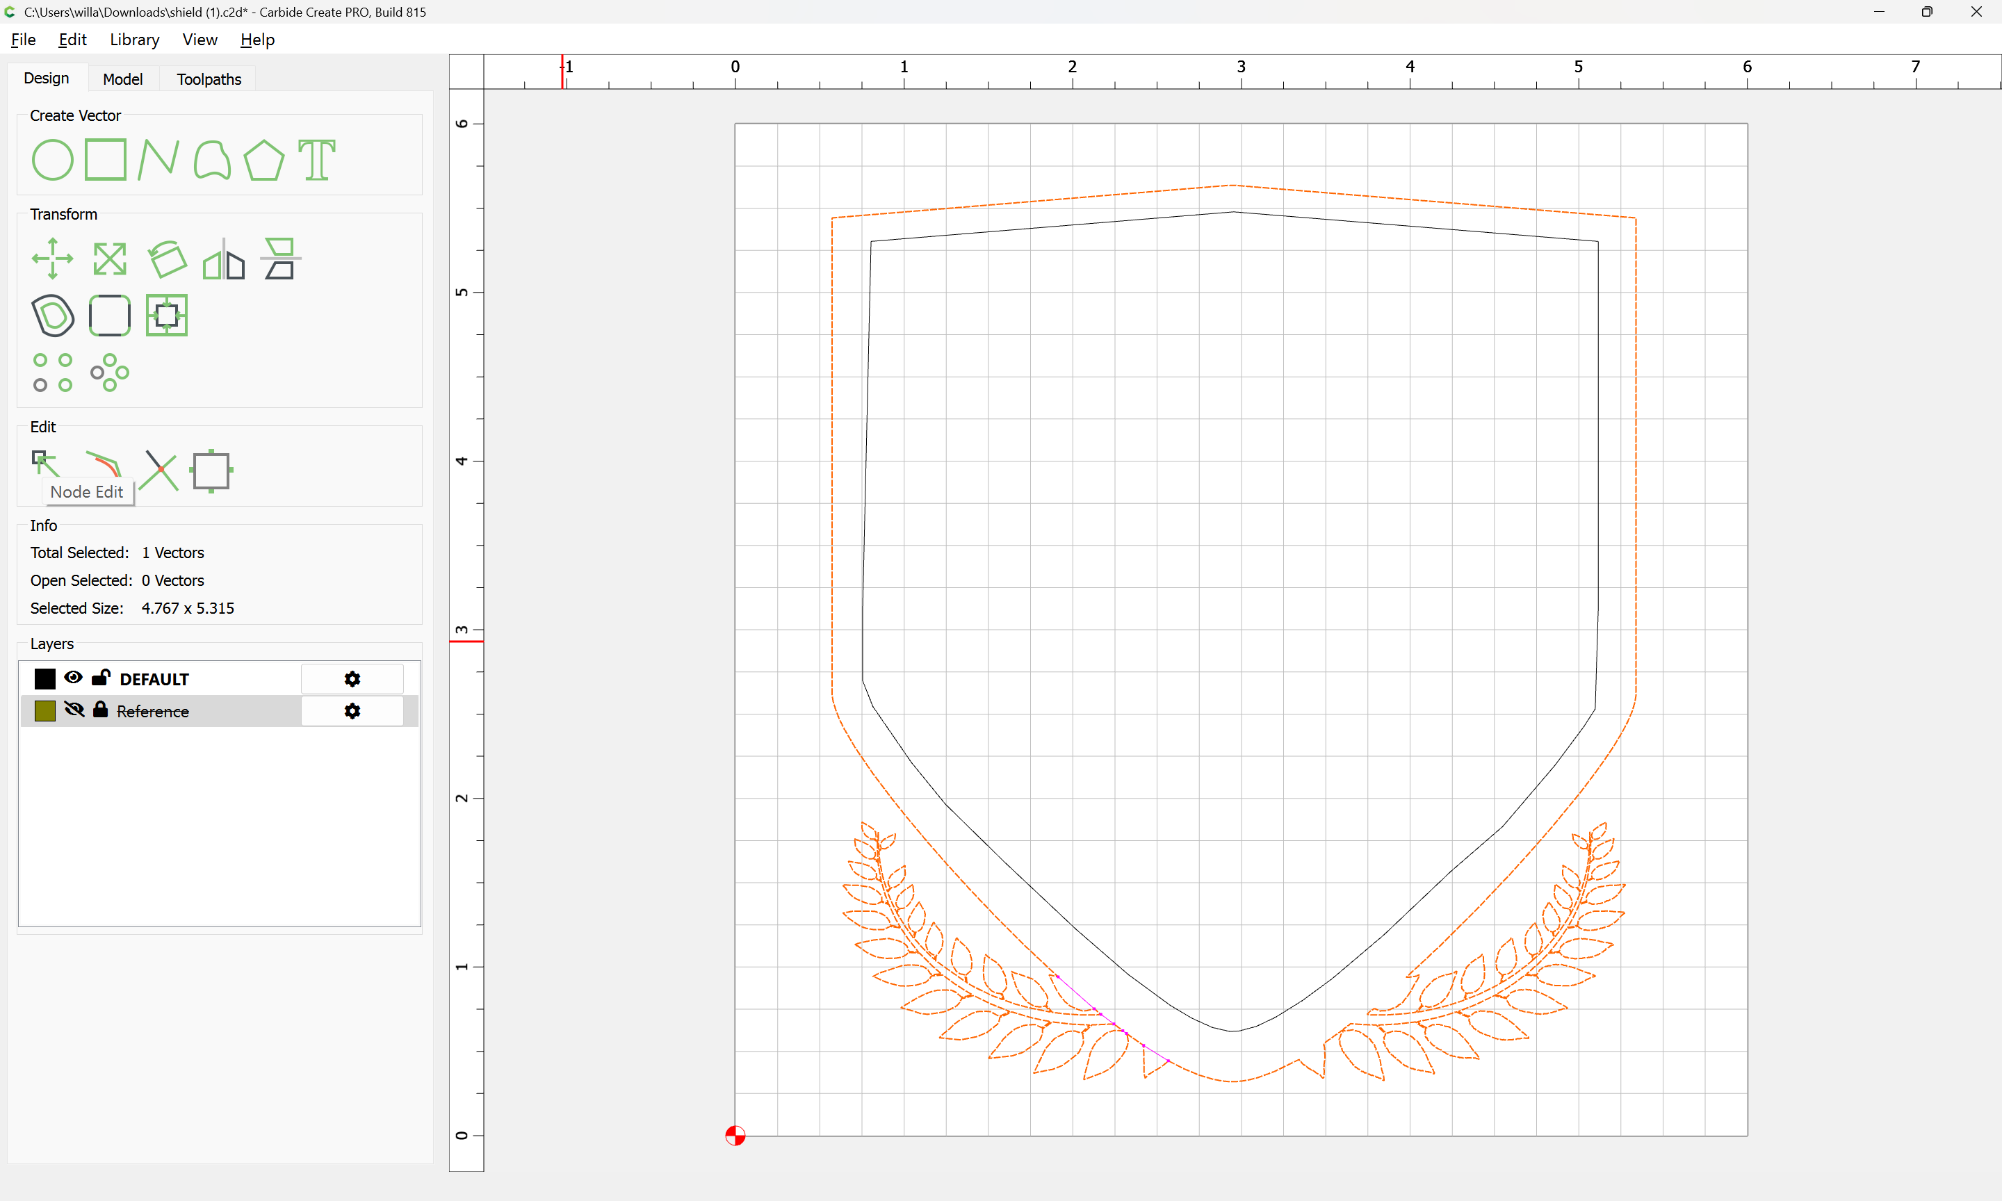Select the DEFAULT layer row

[218, 679]
